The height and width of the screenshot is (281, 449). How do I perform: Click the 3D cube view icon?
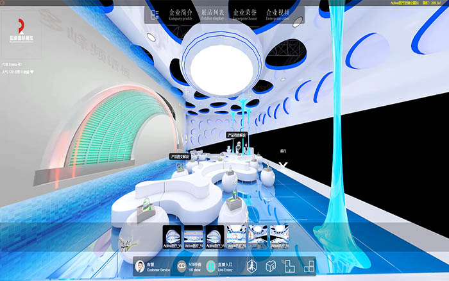(271, 266)
